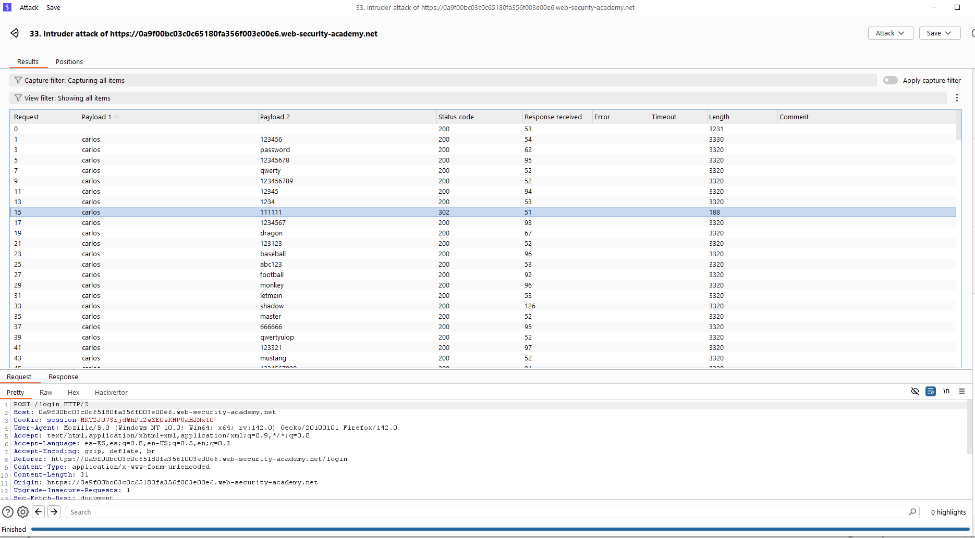Open search help question-mark icon
The image size is (975, 538).
pyautogui.click(x=8, y=512)
